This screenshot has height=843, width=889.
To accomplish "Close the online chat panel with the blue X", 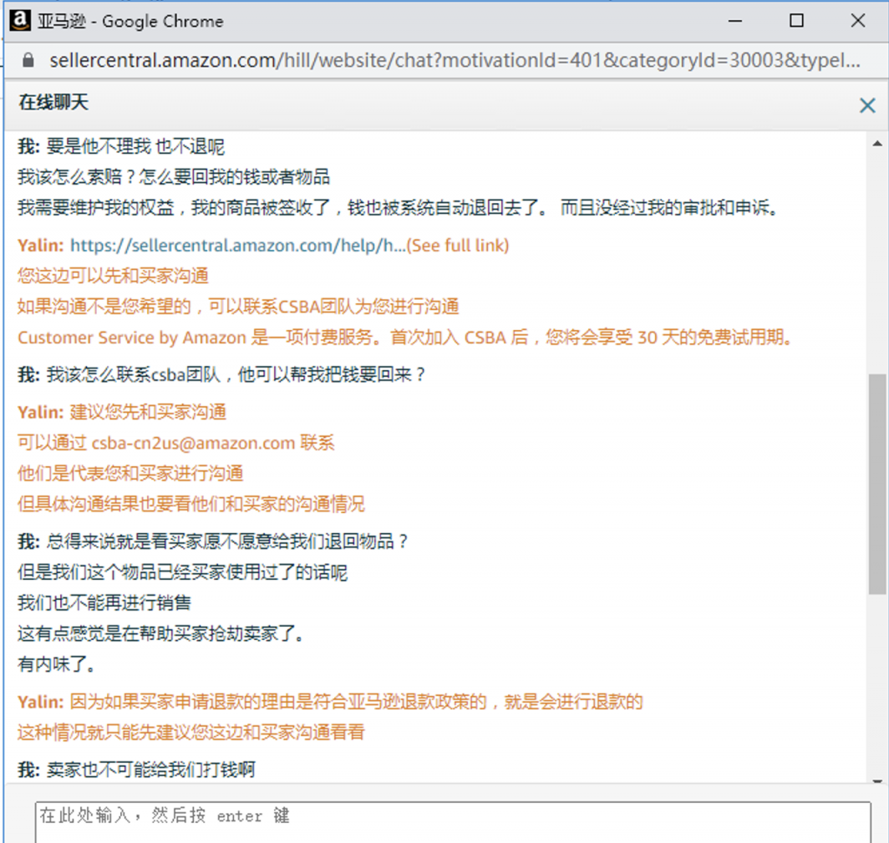I will coord(867,105).
